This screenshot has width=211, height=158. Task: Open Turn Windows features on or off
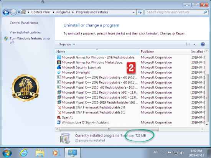click(30, 40)
